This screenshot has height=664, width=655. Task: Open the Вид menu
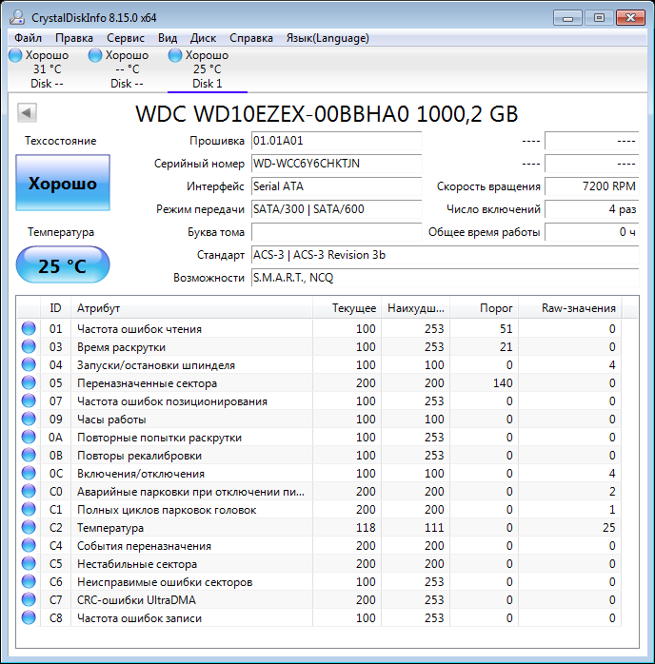[168, 38]
